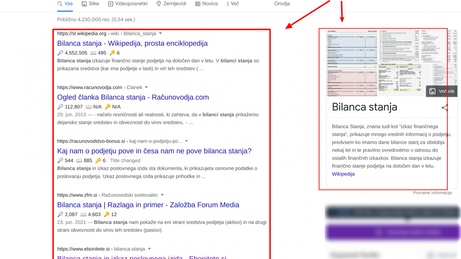Click the blurred purple action button below knowledge panel

pyautogui.click(x=392, y=232)
